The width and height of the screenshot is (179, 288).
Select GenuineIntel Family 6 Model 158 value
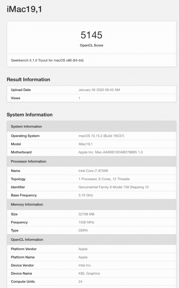(x=113, y=187)
